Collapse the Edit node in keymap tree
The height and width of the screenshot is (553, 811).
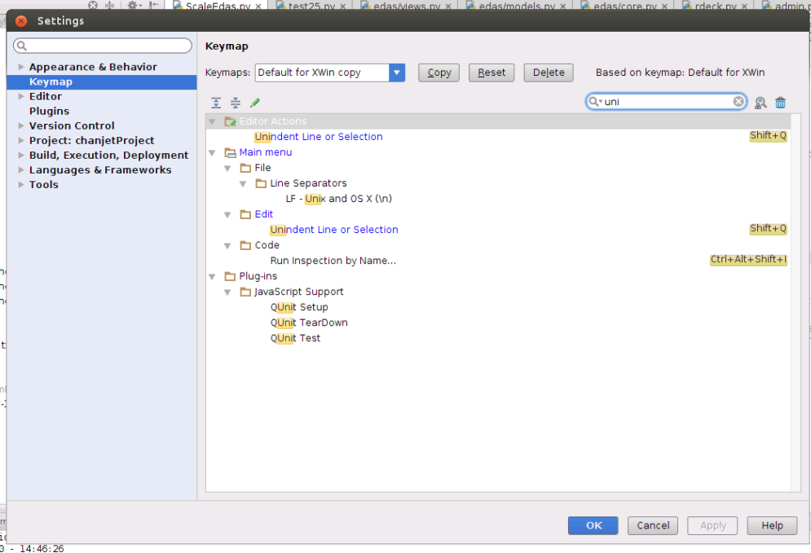coord(227,215)
